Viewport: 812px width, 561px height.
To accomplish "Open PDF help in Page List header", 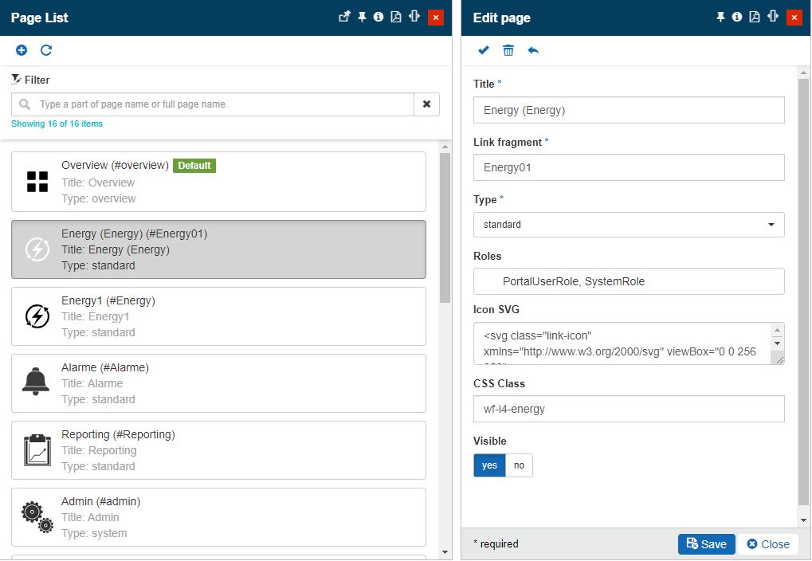I will (x=396, y=17).
